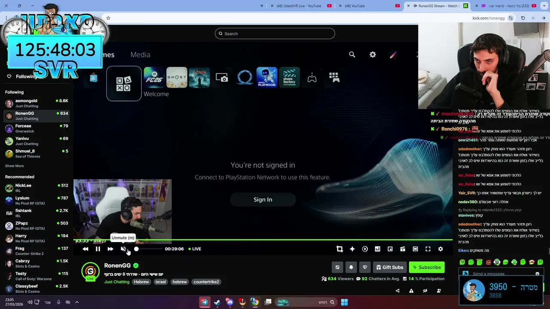Toggle follow heart for RonenGG
This screenshot has height=309, width=550.
365,267
